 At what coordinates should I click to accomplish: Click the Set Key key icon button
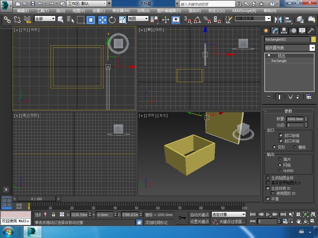pos(182,218)
